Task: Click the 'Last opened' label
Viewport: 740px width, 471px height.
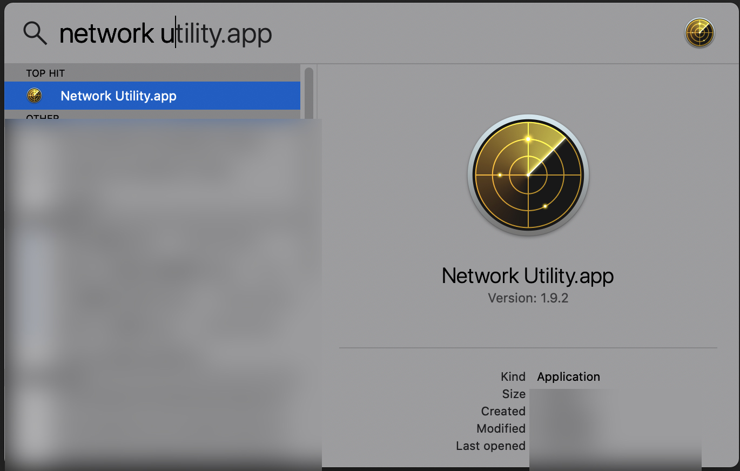Action: [490, 446]
